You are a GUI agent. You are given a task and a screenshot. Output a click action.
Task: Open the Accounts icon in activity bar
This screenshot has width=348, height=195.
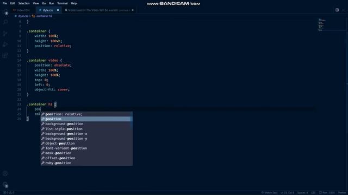pyautogui.click(x=5, y=174)
